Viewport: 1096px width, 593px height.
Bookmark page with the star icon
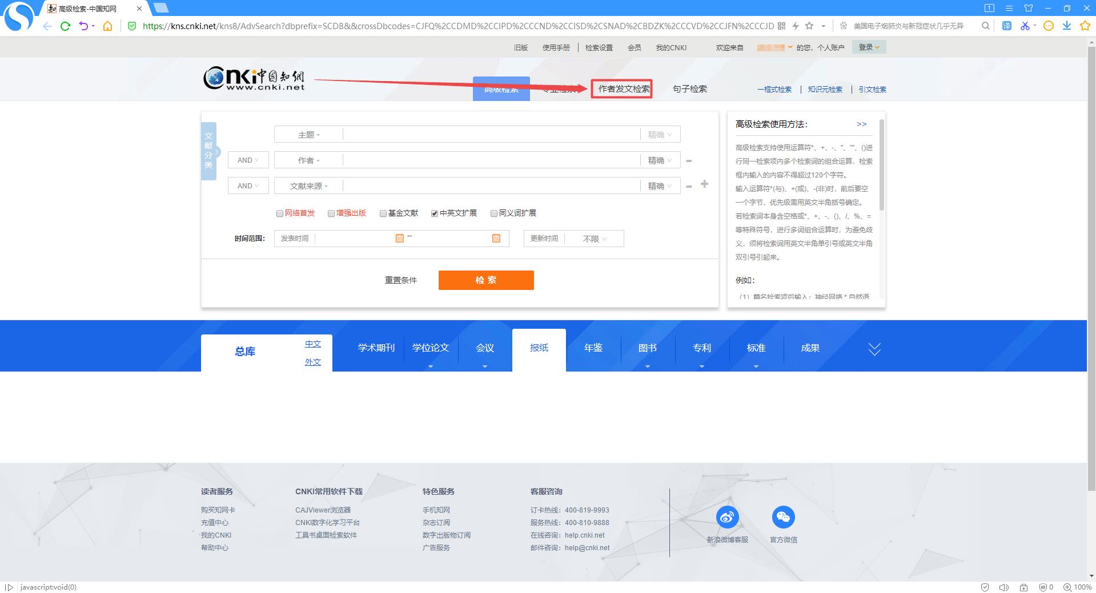click(x=809, y=26)
